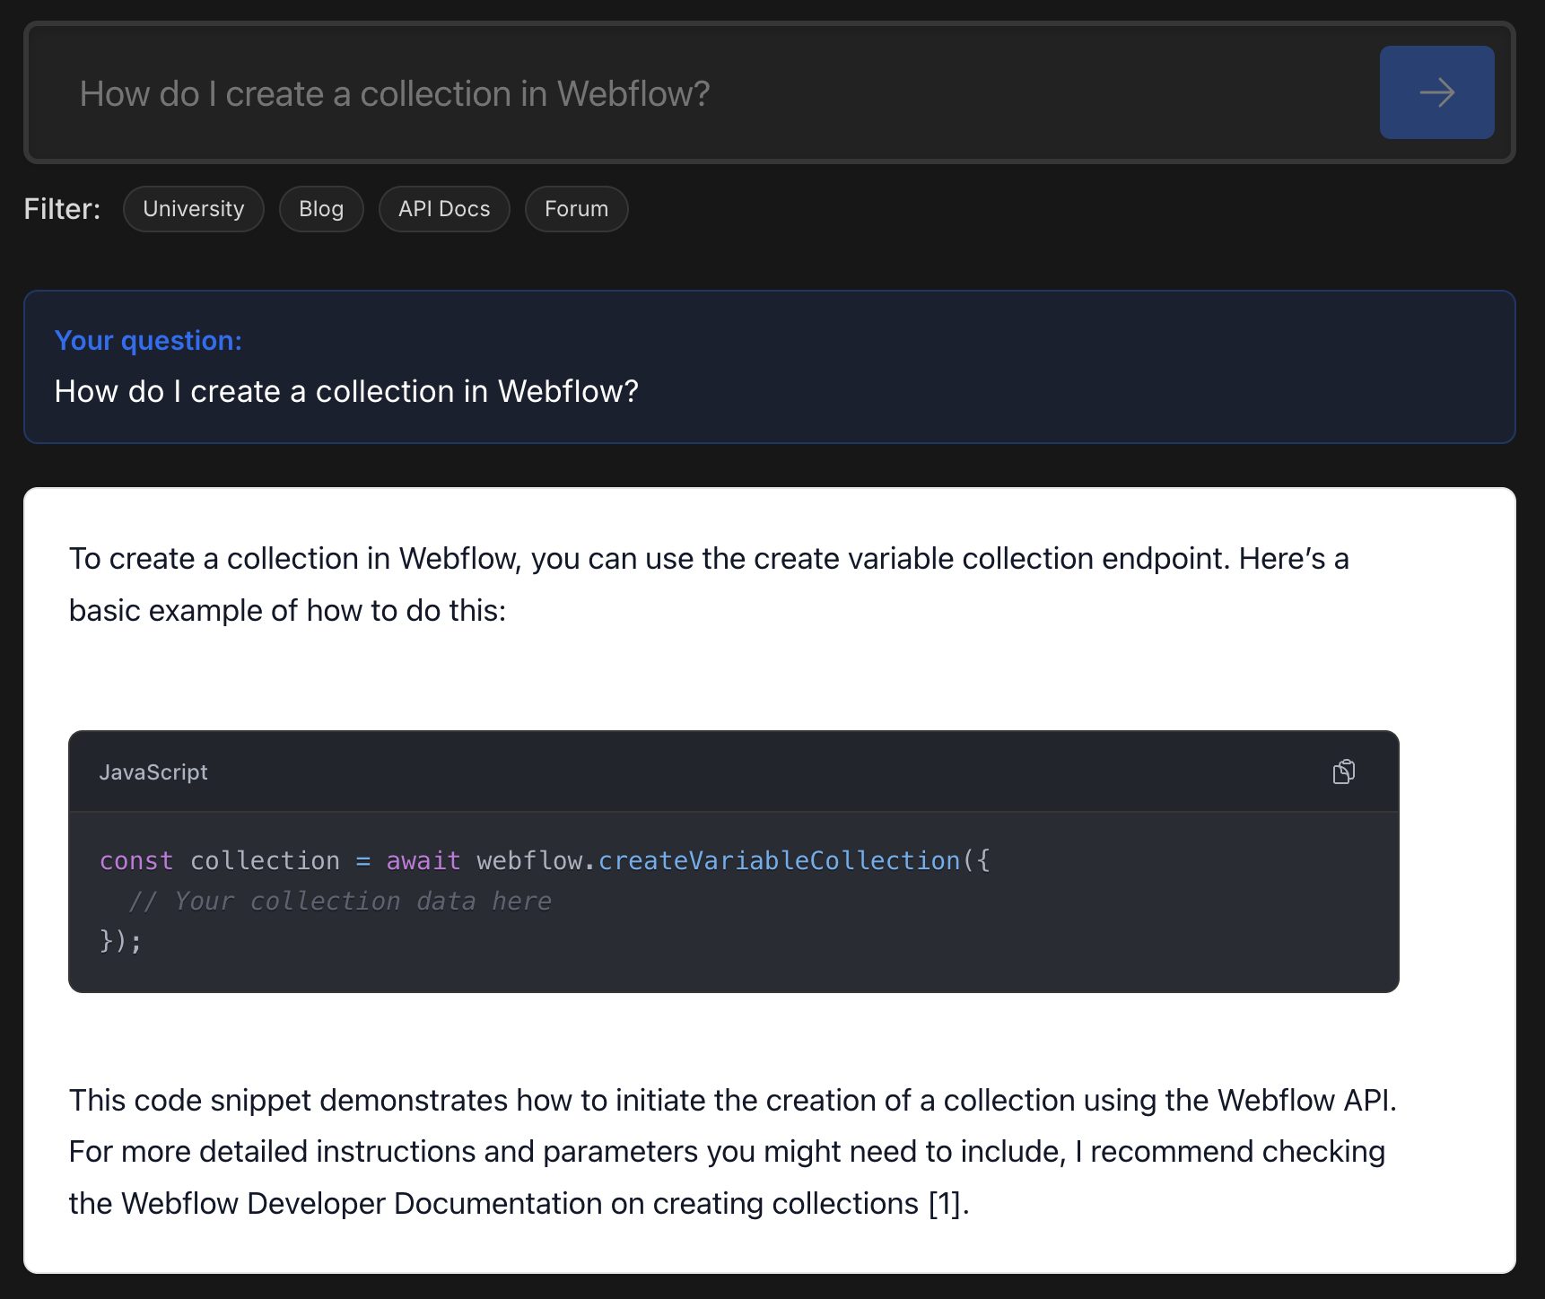Image resolution: width=1545 pixels, height=1299 pixels.
Task: Toggle the API Docs filter
Action: pyautogui.click(x=444, y=209)
